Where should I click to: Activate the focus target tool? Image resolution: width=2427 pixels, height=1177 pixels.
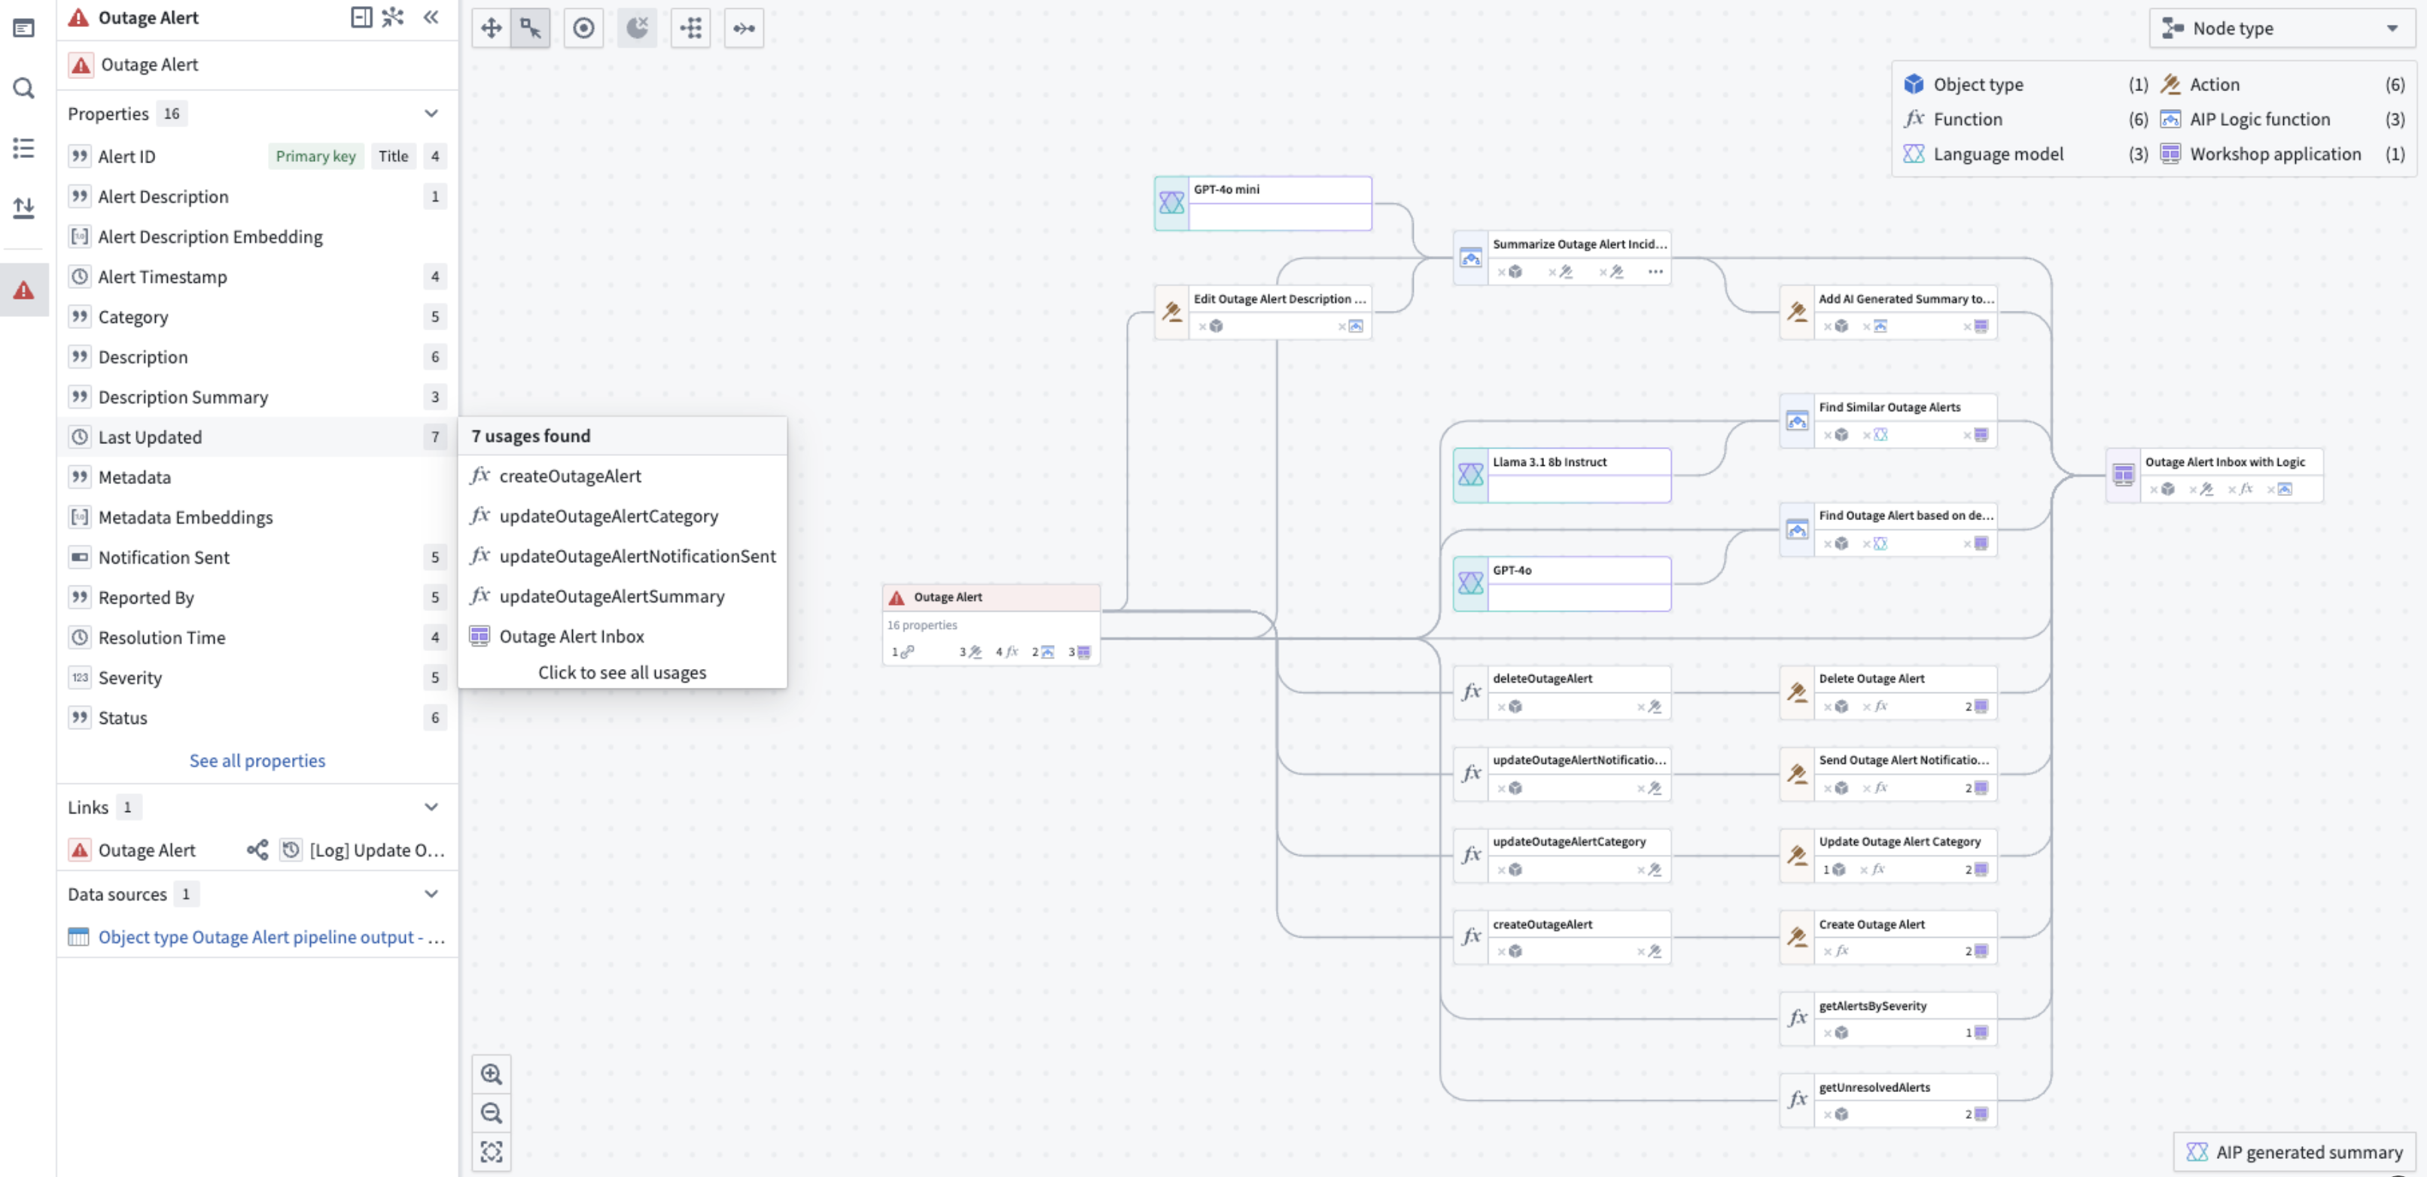click(583, 29)
